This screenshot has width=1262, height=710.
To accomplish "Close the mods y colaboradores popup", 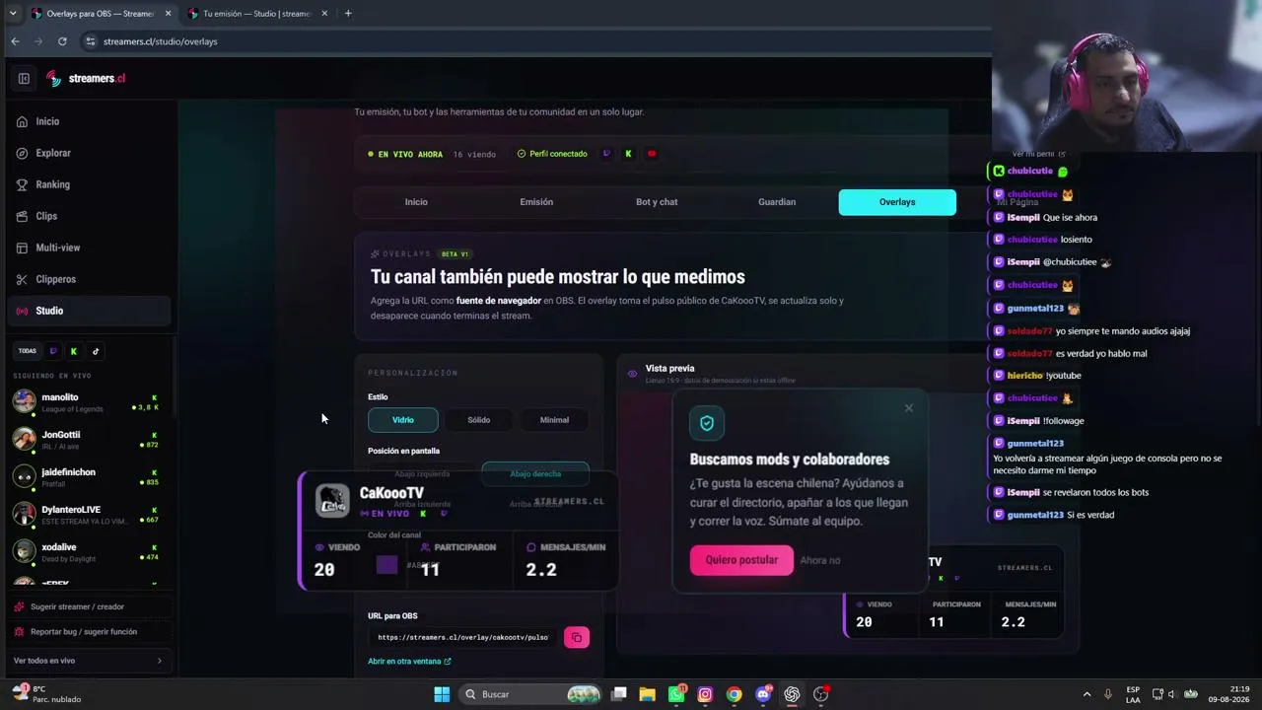I will 909,408.
